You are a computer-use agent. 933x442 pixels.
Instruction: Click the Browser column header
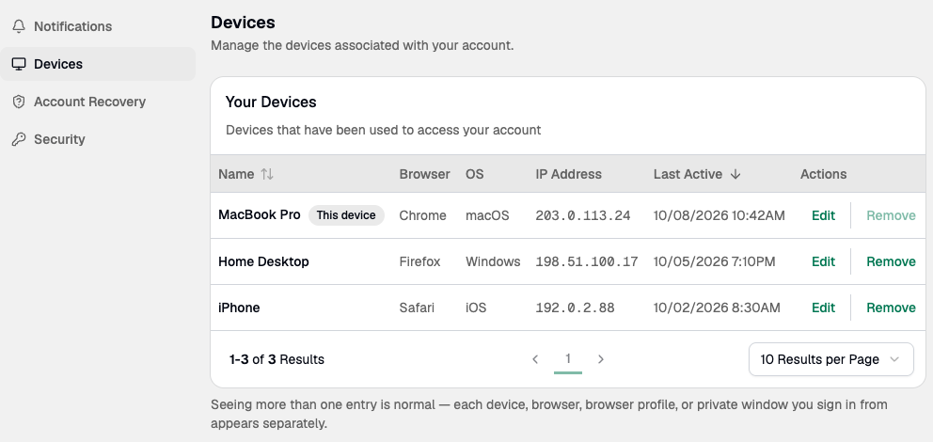[x=425, y=174]
